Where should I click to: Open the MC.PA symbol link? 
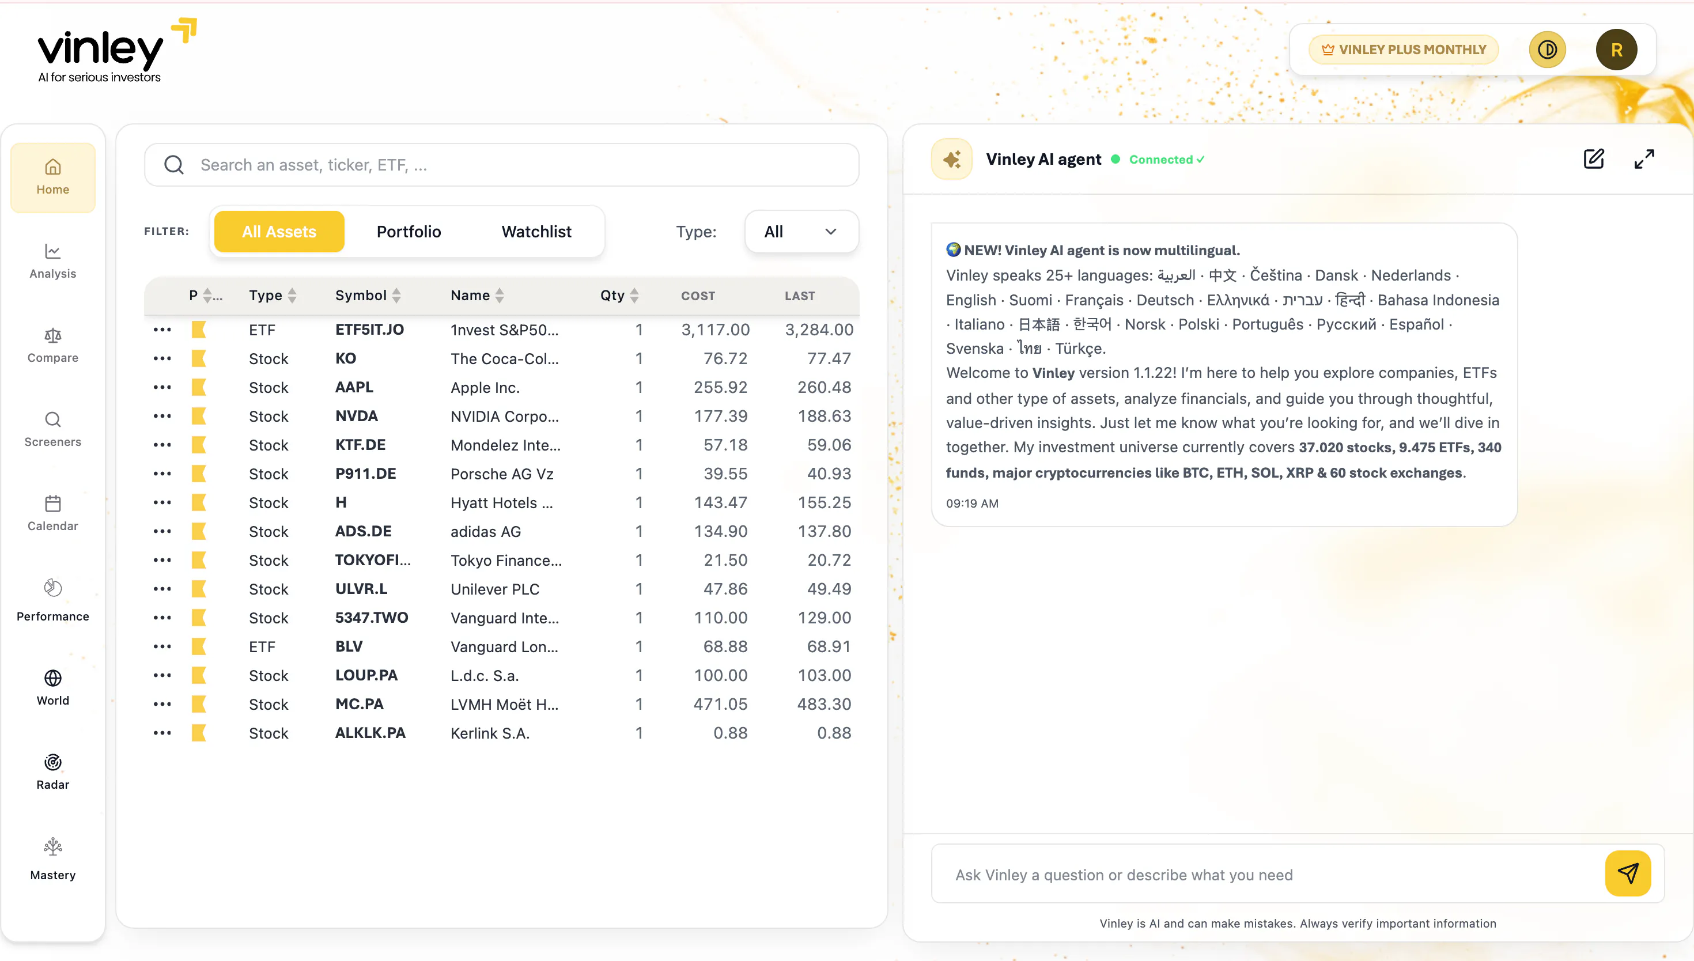tap(359, 704)
